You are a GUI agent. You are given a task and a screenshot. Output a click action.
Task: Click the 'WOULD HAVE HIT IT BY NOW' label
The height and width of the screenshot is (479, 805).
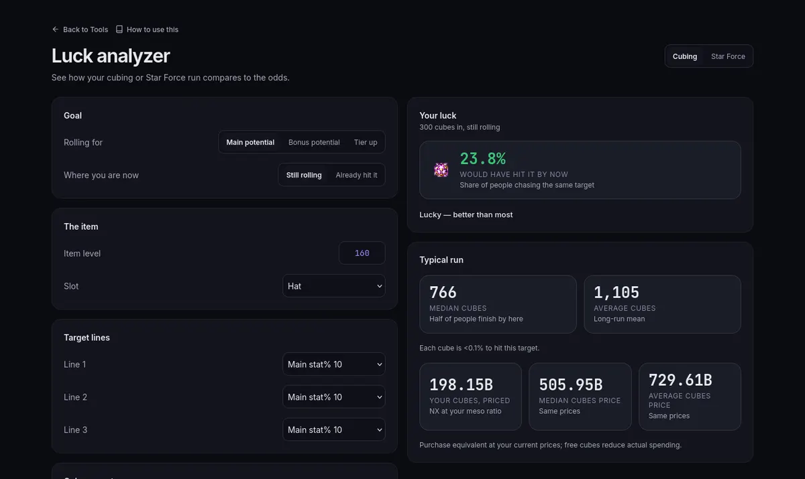tap(514, 175)
